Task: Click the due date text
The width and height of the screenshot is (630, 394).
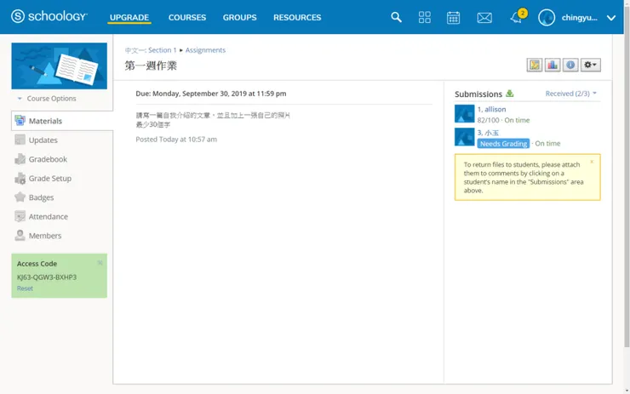Action: point(211,94)
